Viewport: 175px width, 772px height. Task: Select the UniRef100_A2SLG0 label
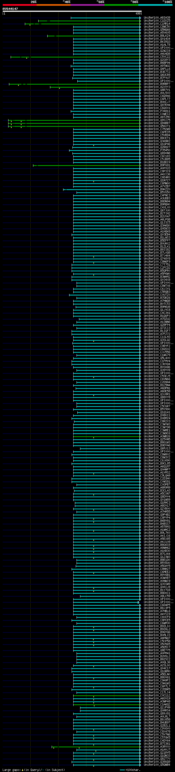[x=157, y=665]
